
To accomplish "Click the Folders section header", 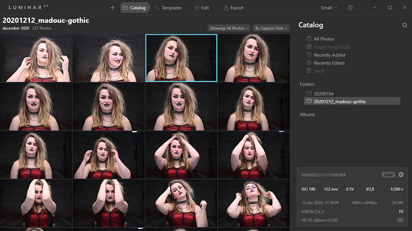I will point(307,84).
